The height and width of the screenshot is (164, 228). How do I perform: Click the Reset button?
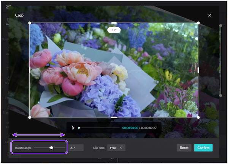[184, 148]
